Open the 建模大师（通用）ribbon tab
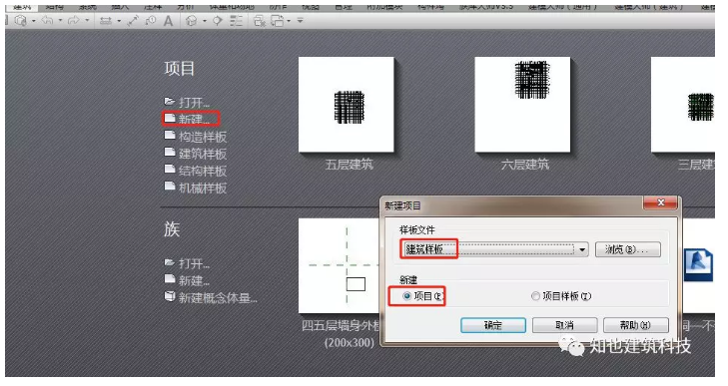 click(562, 7)
